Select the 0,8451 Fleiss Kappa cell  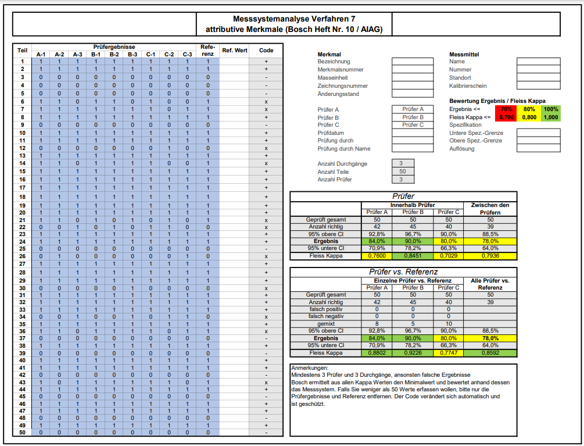click(x=412, y=256)
